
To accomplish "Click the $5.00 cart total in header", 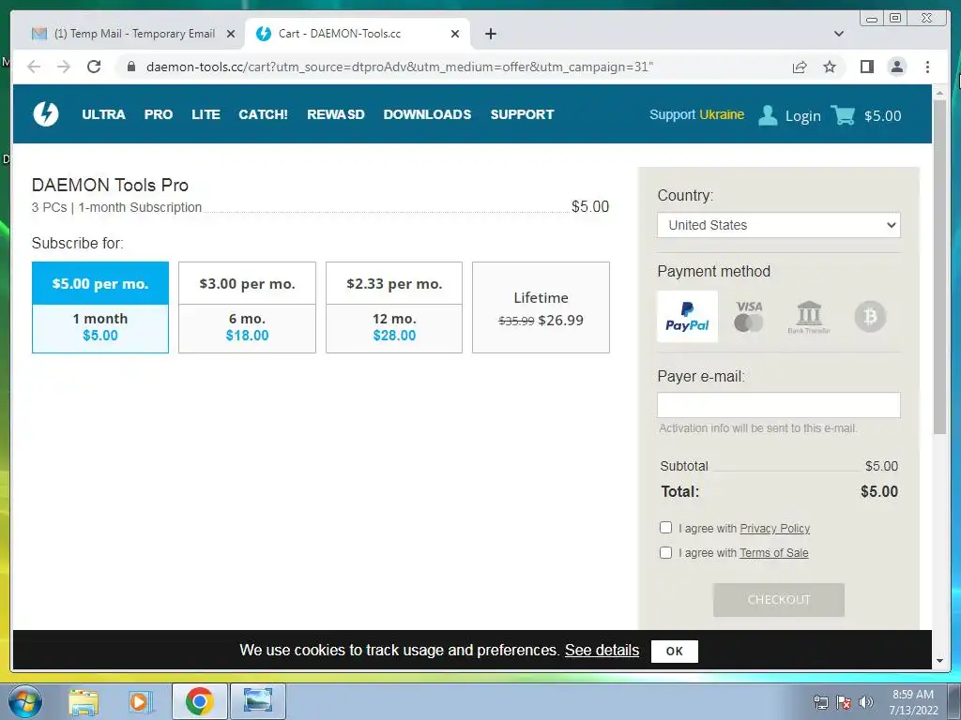I will [x=882, y=115].
